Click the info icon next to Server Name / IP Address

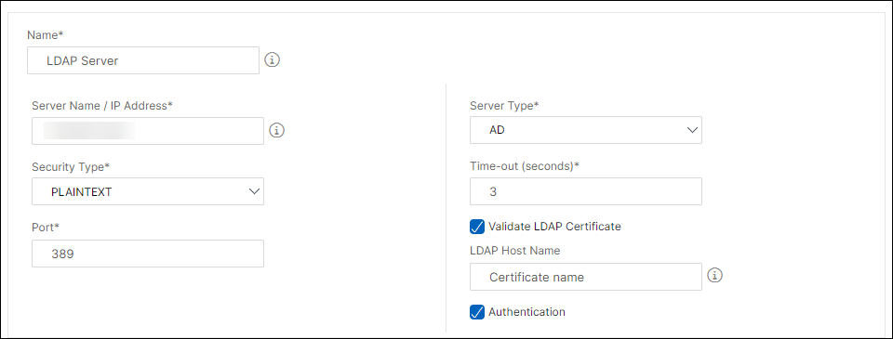276,131
